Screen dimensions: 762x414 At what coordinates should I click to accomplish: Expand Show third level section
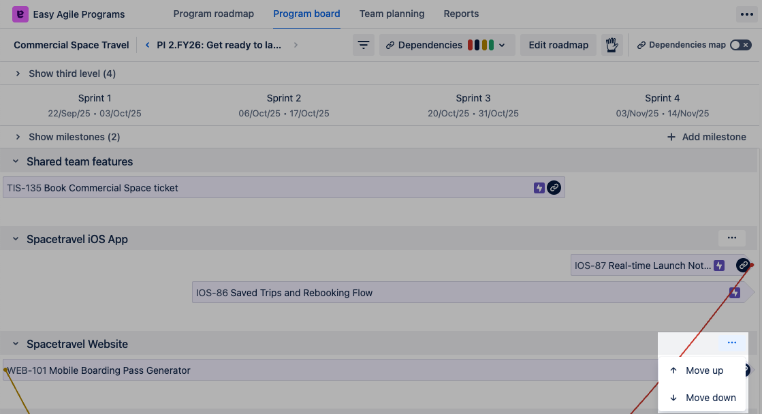pos(18,74)
